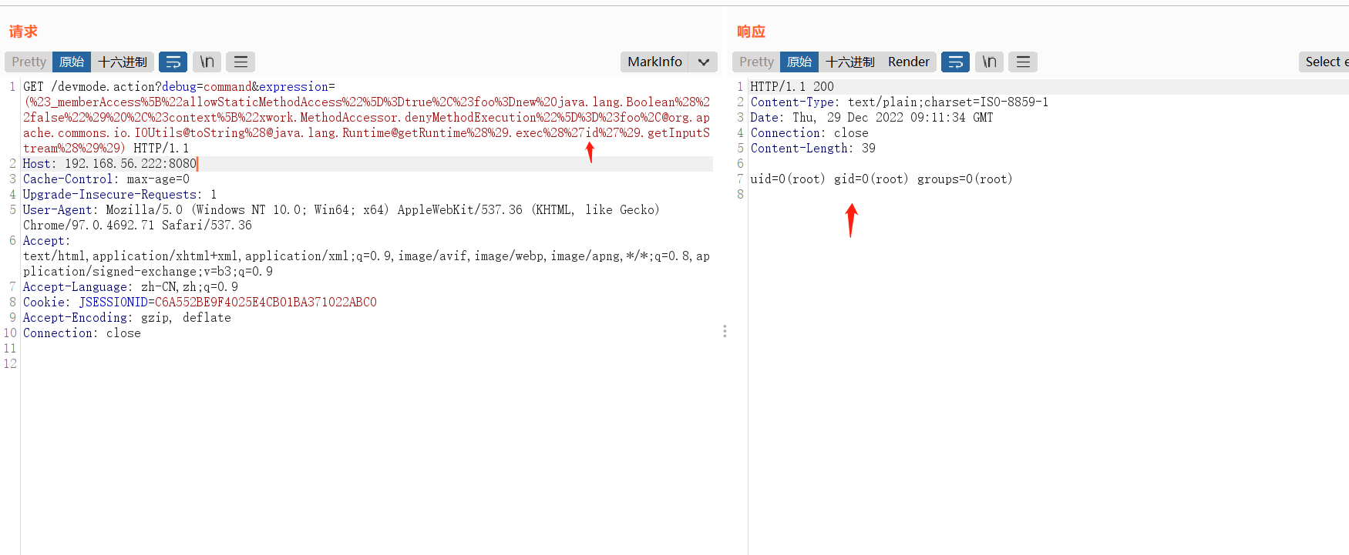Switch request view to Pretty tab
The width and height of the screenshot is (1349, 555).
29,62
